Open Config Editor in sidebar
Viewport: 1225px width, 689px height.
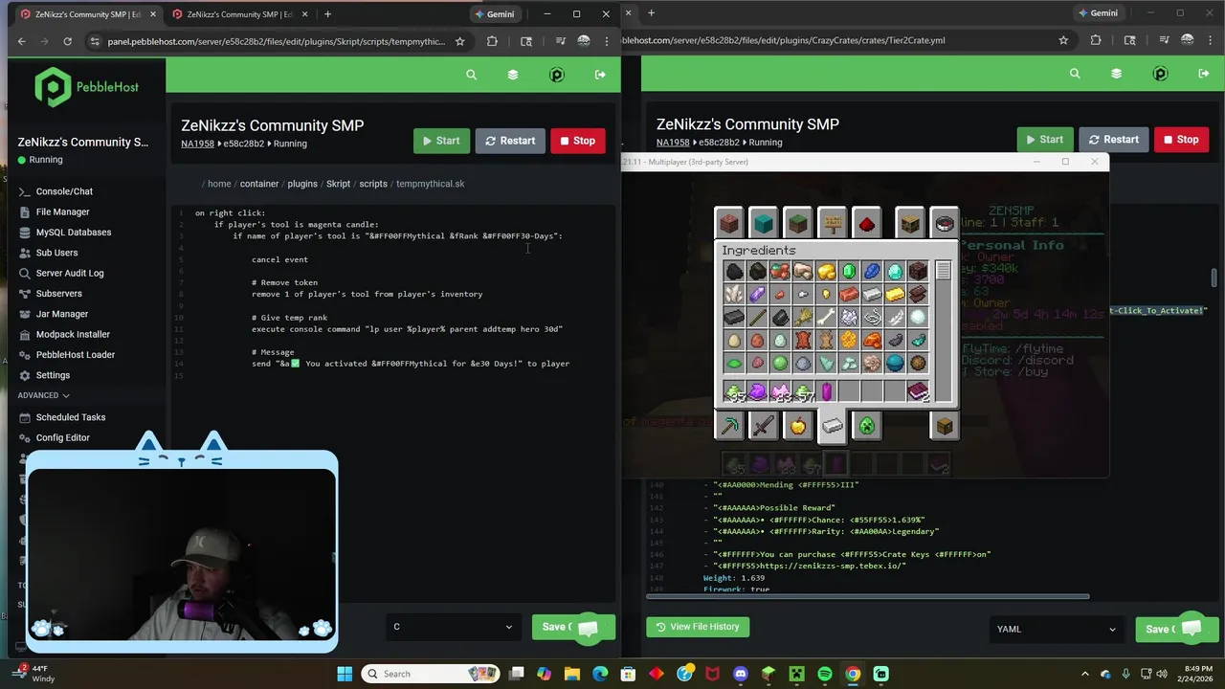pyautogui.click(x=62, y=437)
